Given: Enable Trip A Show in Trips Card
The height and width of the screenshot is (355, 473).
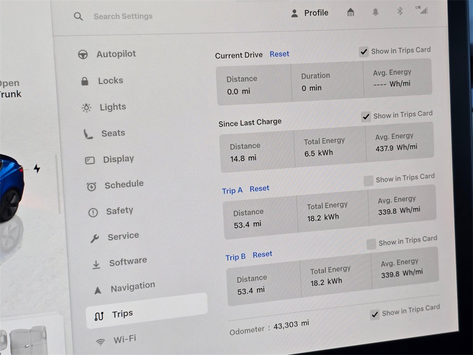Looking at the screenshot, I should (368, 181).
